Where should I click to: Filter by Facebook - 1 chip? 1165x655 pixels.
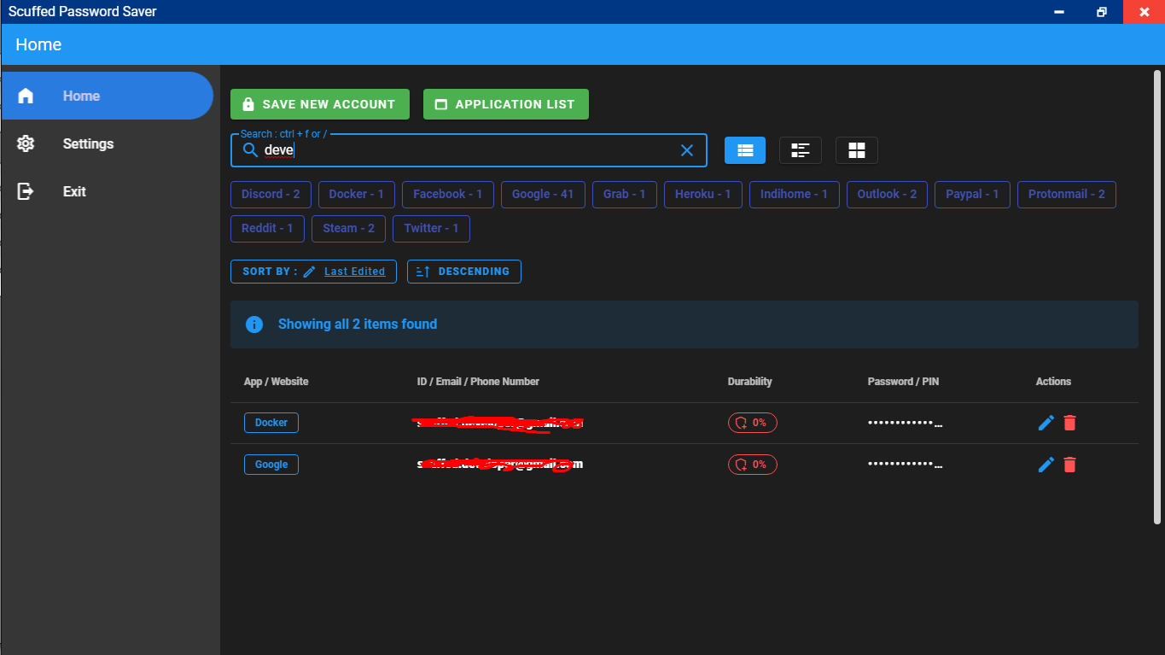448,194
